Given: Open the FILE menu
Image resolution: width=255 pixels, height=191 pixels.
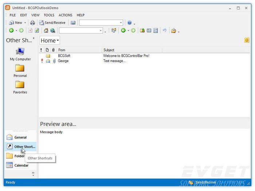Looking at the screenshot, I should click(12, 15).
